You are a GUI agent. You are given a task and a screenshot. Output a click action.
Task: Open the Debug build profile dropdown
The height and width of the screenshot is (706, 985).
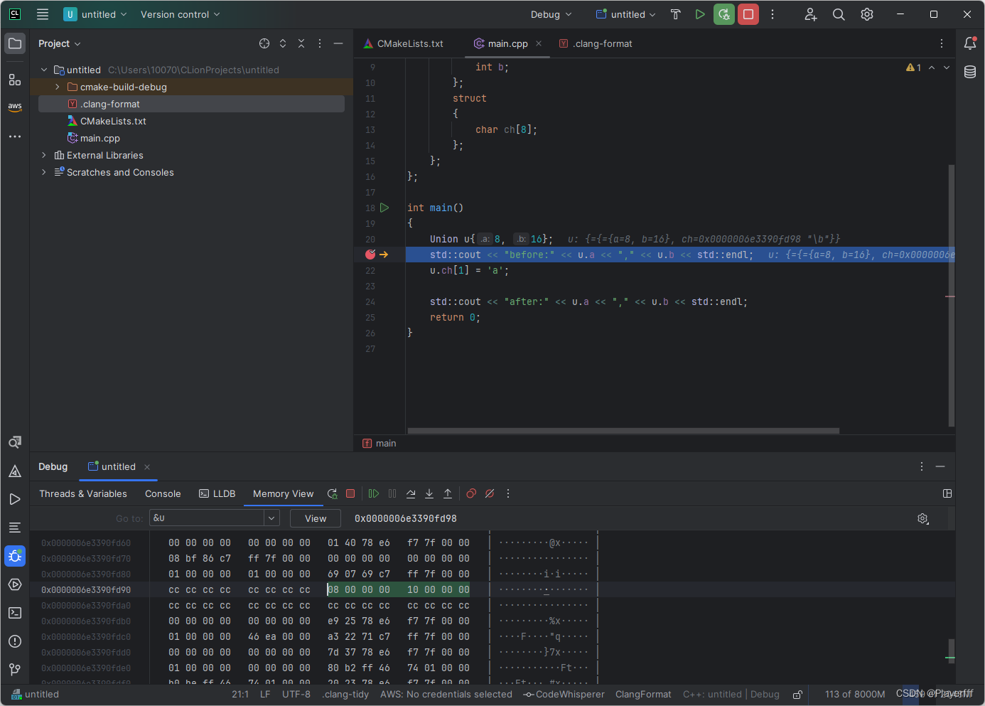551,14
